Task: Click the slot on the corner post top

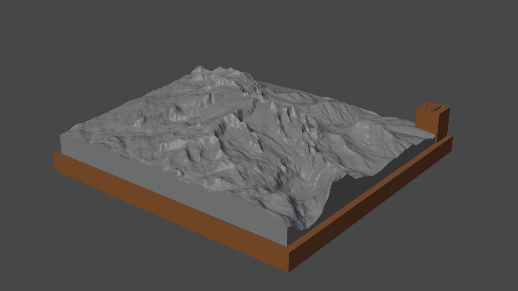Action: tap(437, 109)
